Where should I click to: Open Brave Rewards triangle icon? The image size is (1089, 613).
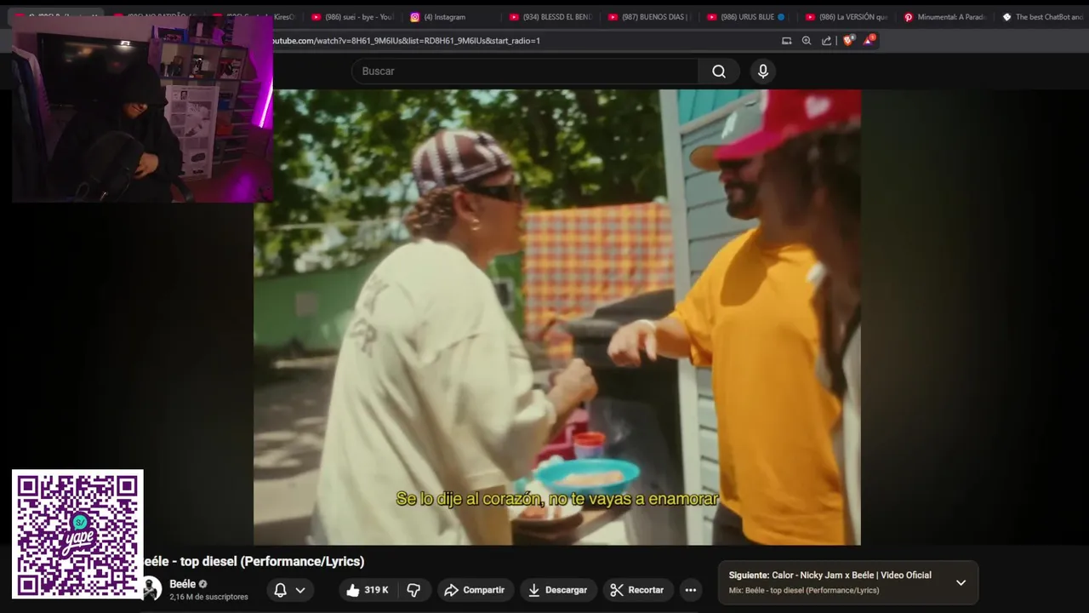pos(869,40)
